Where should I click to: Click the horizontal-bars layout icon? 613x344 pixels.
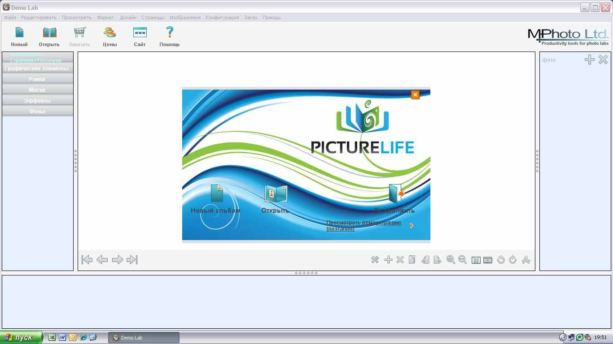pyautogui.click(x=488, y=260)
